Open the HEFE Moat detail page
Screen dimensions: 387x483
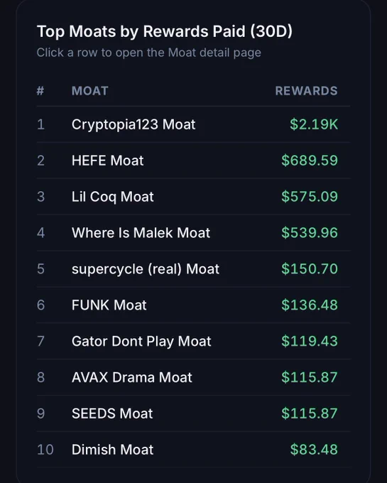(x=193, y=161)
